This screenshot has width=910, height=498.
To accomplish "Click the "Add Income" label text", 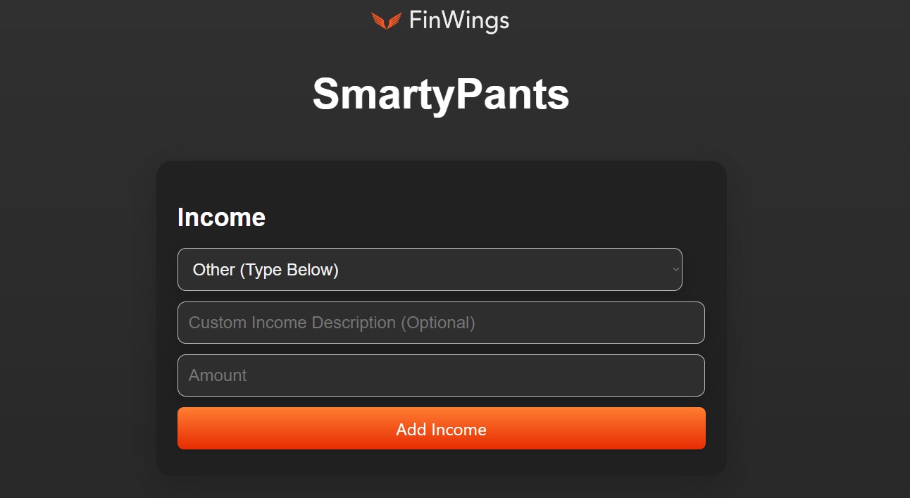I will click(441, 429).
